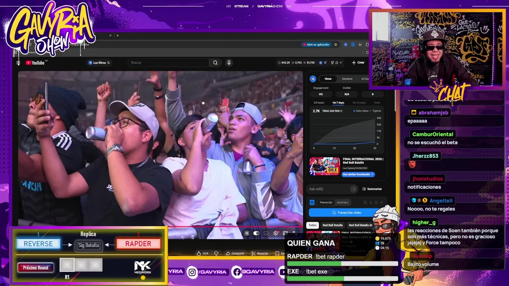Click Jherzz853's emote in chat

point(412,164)
